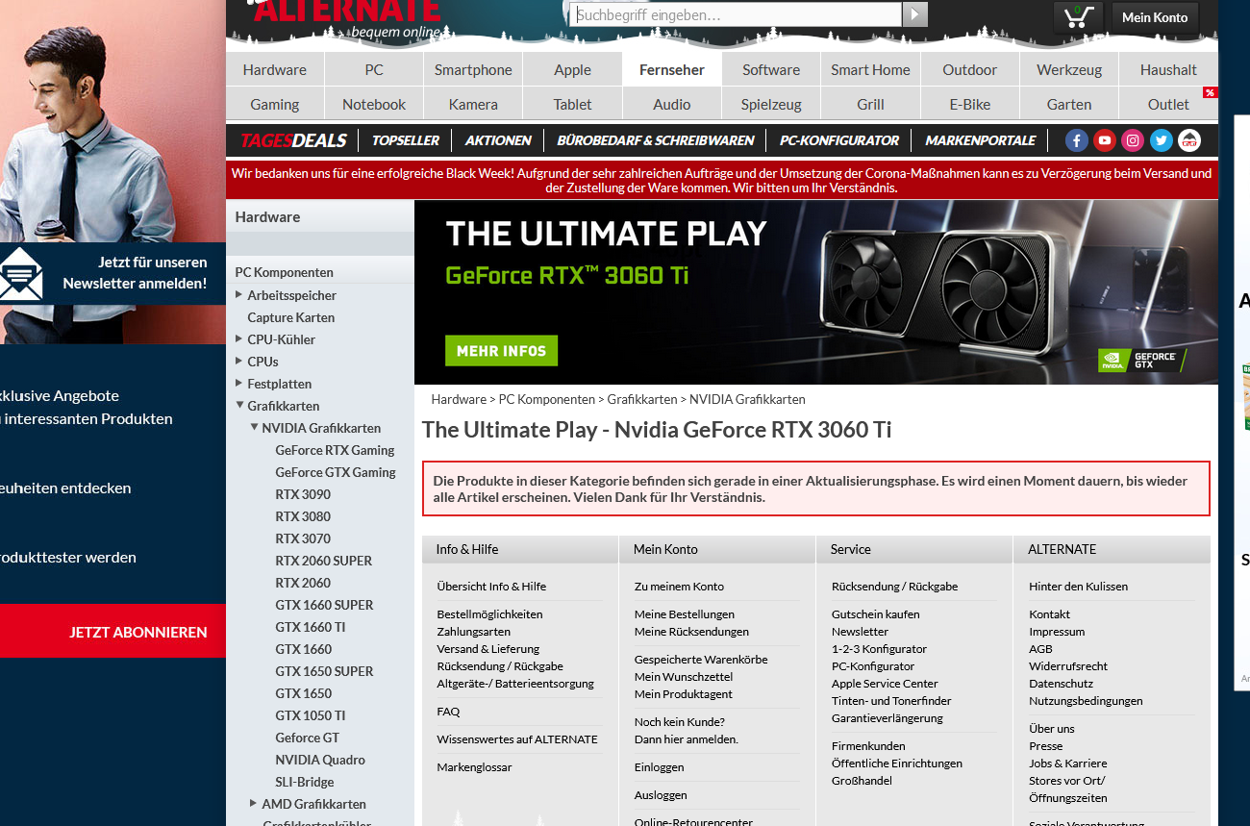Open MARKENPORTALE menu item

coord(981,140)
